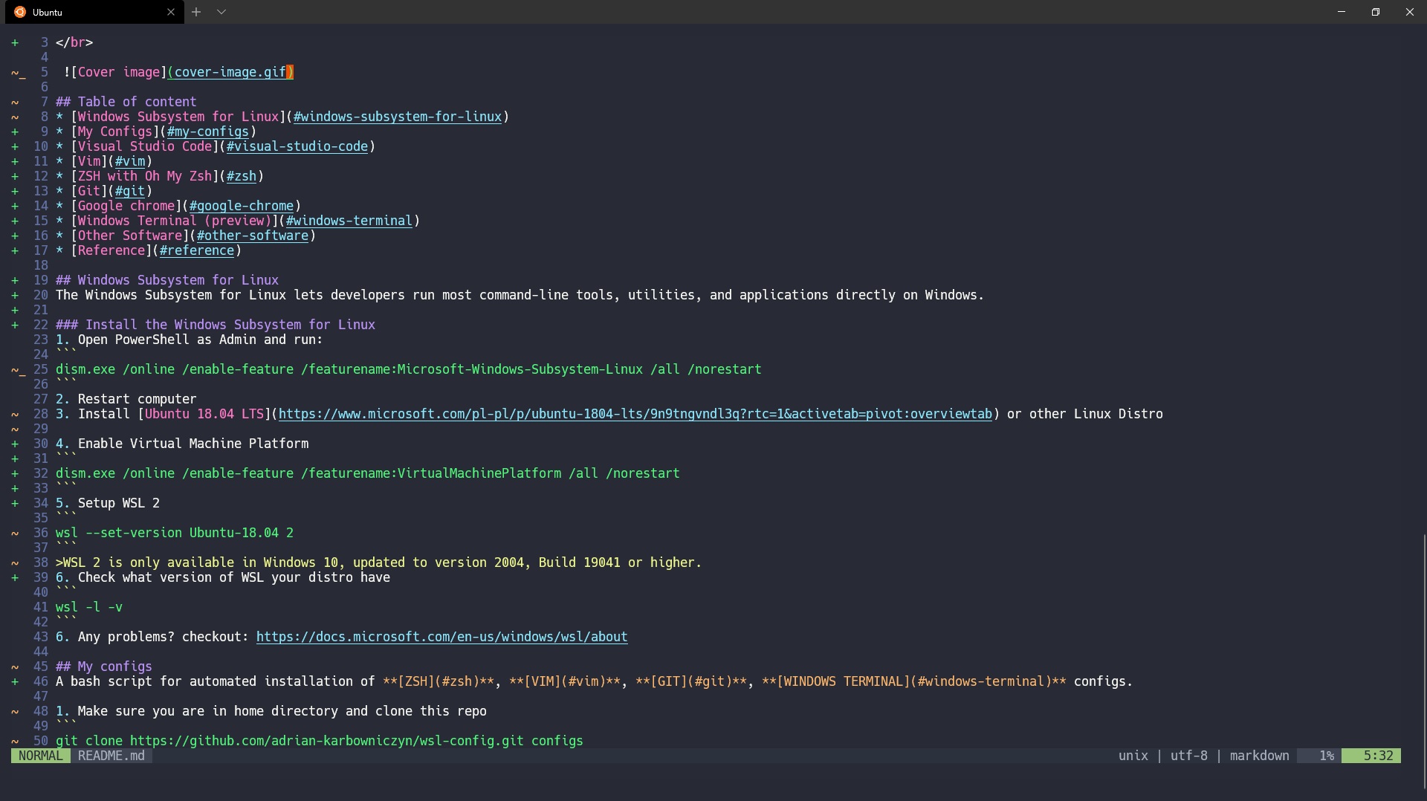Click the '## Windows Subsystem for Linux' heading
This screenshot has width=1427, height=801.
pos(167,280)
